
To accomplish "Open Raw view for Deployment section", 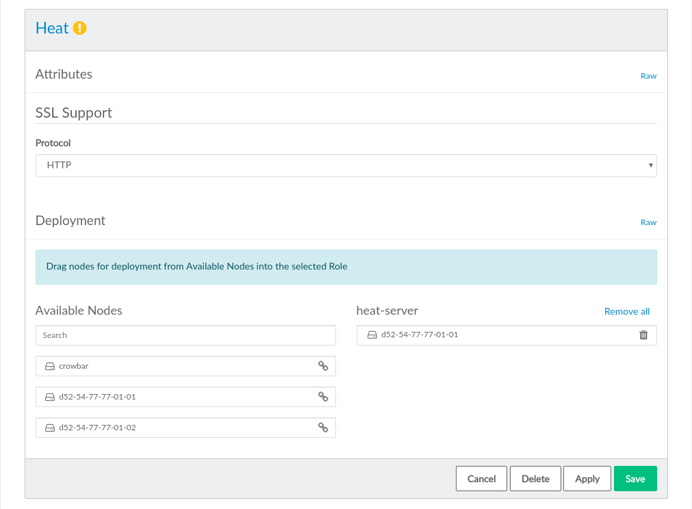I will click(648, 222).
